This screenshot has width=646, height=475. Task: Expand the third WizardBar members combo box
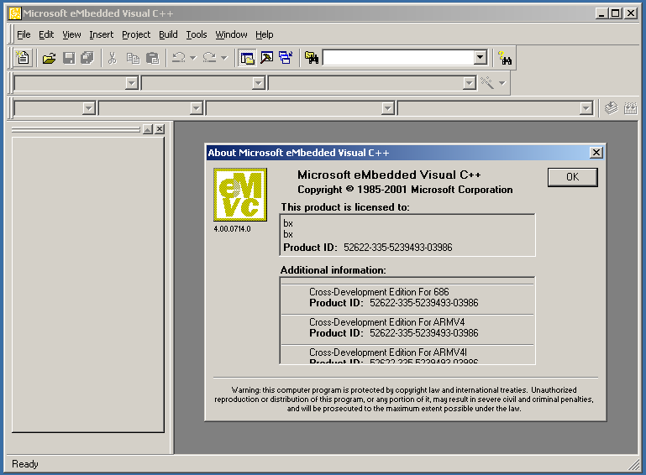pyautogui.click(x=470, y=83)
